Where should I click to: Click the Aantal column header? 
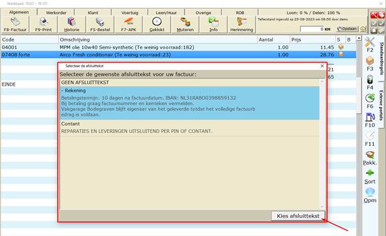pyautogui.click(x=274, y=40)
